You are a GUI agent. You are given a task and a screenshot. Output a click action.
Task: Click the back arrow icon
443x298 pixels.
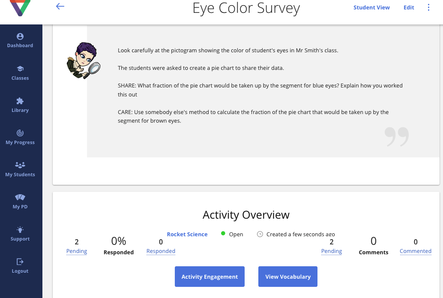(60, 6)
